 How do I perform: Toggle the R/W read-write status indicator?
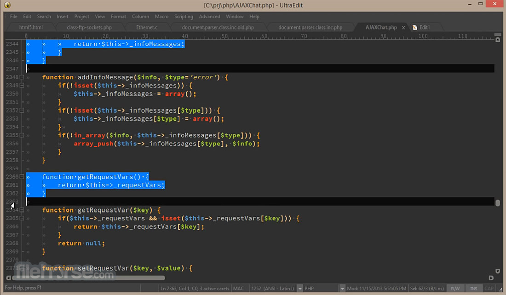pos(455,289)
